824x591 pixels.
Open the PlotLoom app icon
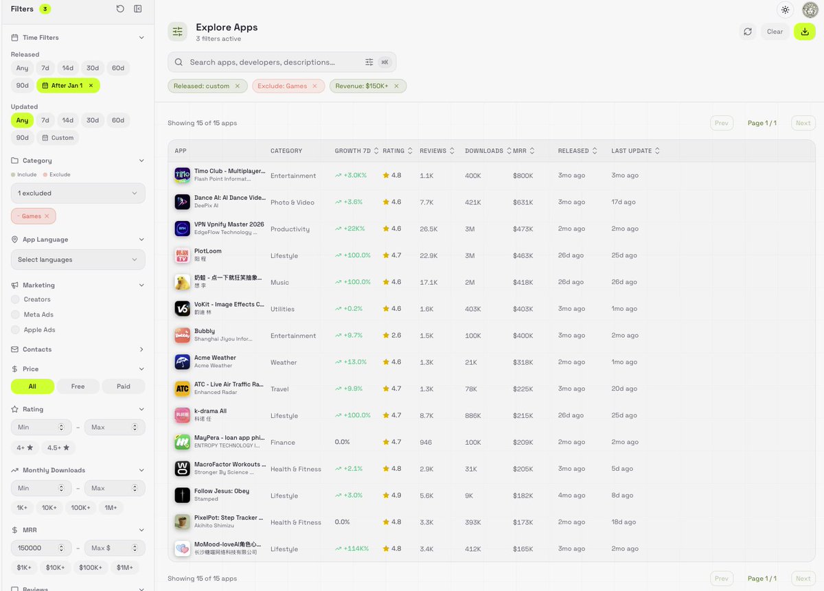182,255
